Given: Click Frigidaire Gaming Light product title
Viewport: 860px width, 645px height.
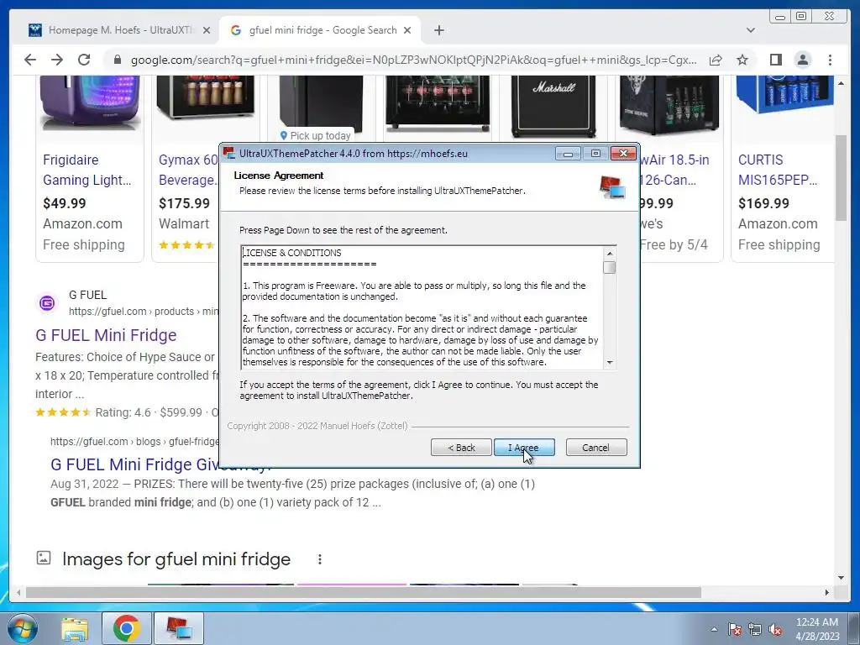Looking at the screenshot, I should point(87,170).
